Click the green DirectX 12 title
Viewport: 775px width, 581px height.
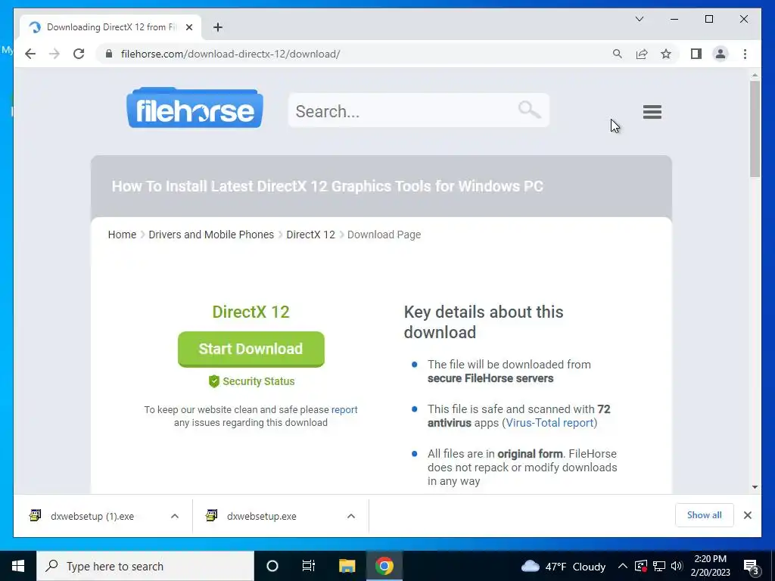point(251,312)
